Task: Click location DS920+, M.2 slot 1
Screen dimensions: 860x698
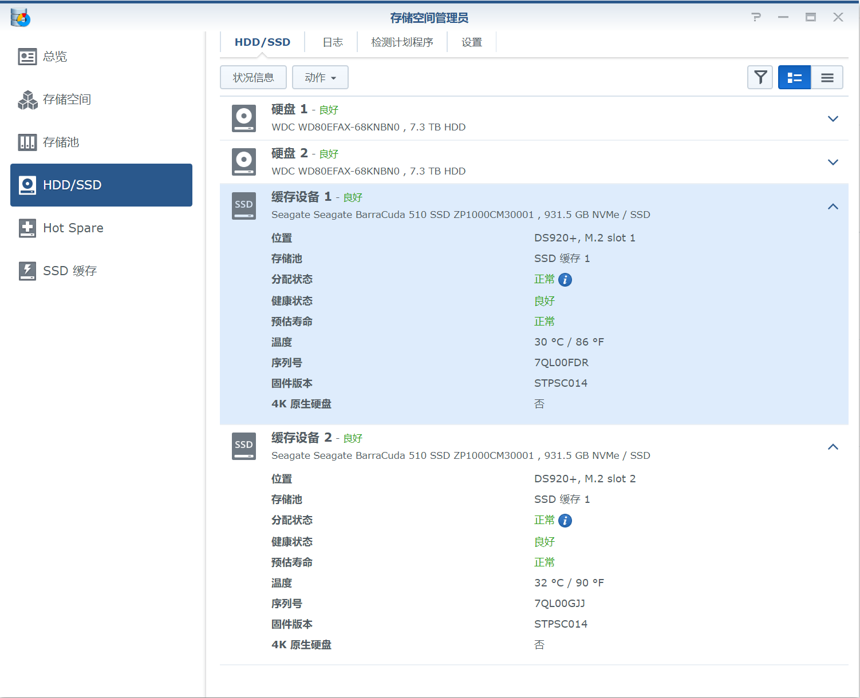Action: click(585, 238)
